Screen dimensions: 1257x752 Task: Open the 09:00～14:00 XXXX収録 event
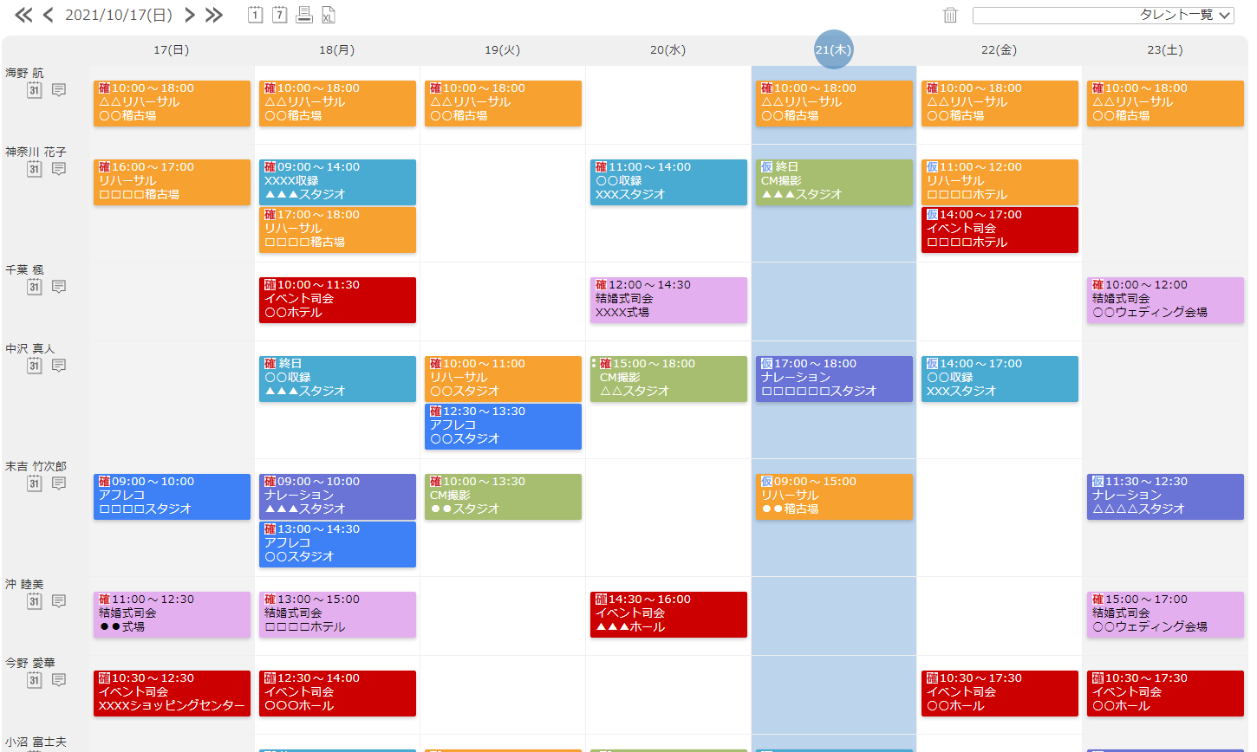tap(337, 182)
